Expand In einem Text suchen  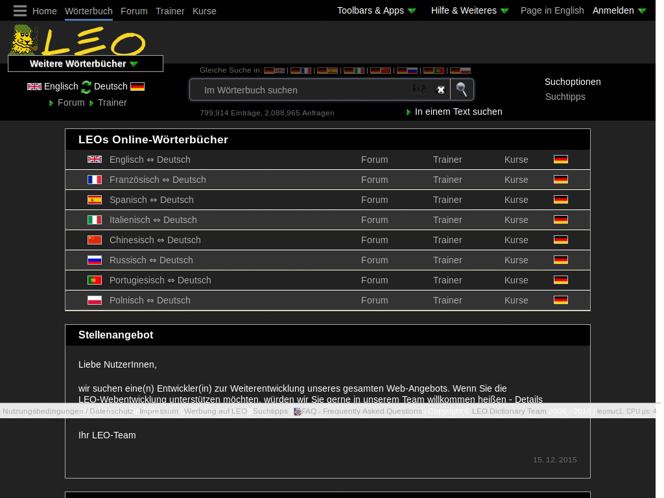[x=455, y=112]
